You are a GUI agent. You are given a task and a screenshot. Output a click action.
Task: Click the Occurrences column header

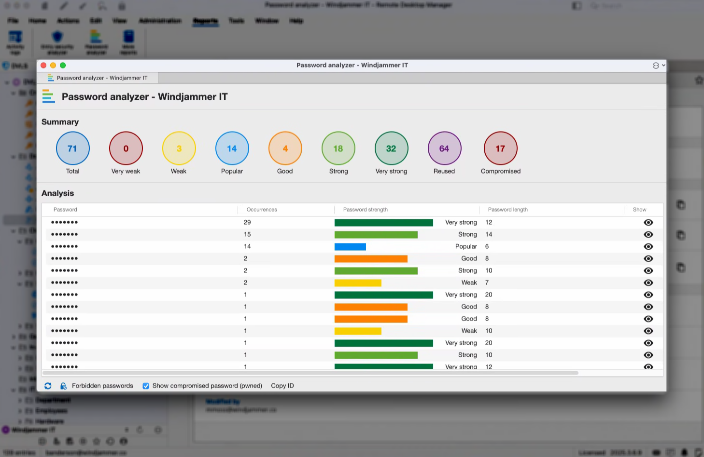click(262, 210)
